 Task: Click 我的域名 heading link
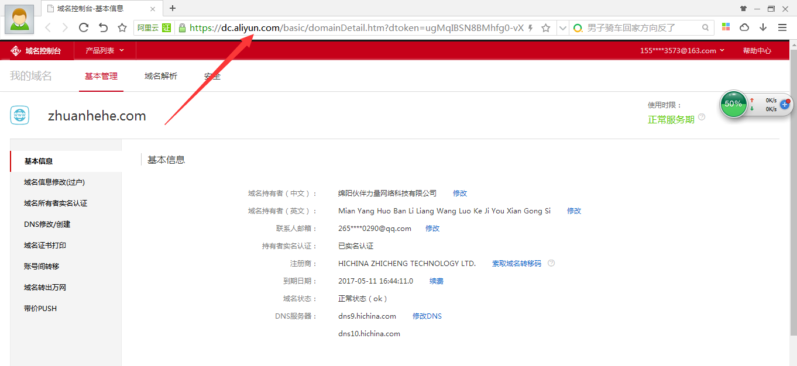tap(31, 76)
